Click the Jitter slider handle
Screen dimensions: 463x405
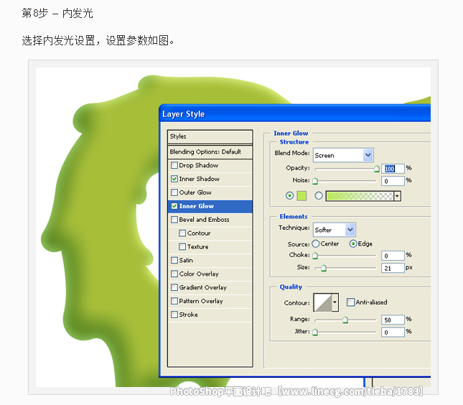(x=315, y=332)
